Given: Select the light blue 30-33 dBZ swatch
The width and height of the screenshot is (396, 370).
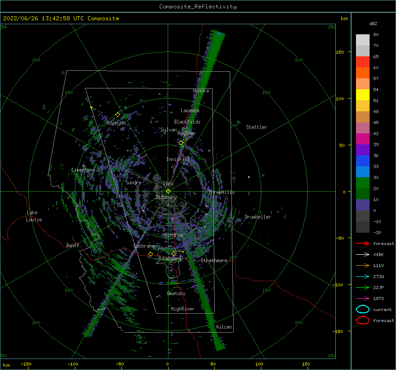Looking at the screenshot, I should (x=363, y=172).
